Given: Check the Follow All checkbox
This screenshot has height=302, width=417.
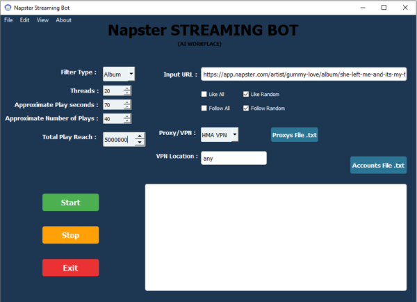Looking at the screenshot, I should 204,108.
